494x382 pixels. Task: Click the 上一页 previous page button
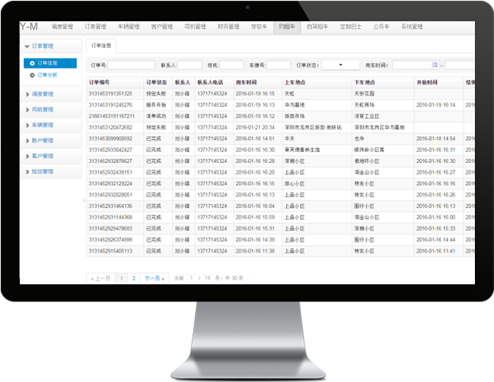point(101,278)
